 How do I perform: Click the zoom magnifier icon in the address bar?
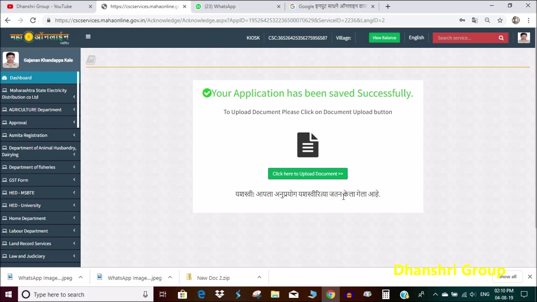[x=487, y=20]
